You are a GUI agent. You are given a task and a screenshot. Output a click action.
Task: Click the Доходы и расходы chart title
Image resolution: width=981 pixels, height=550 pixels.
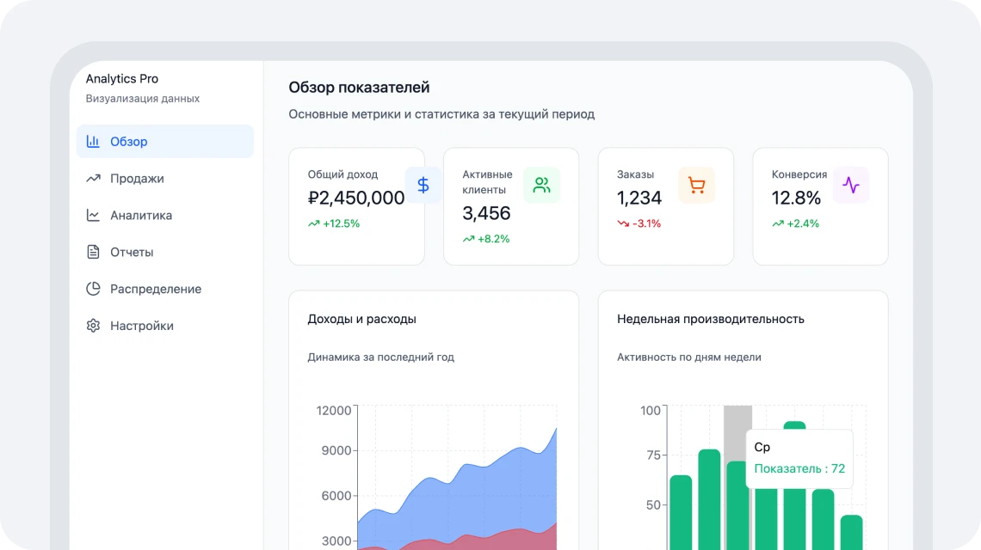pos(361,319)
